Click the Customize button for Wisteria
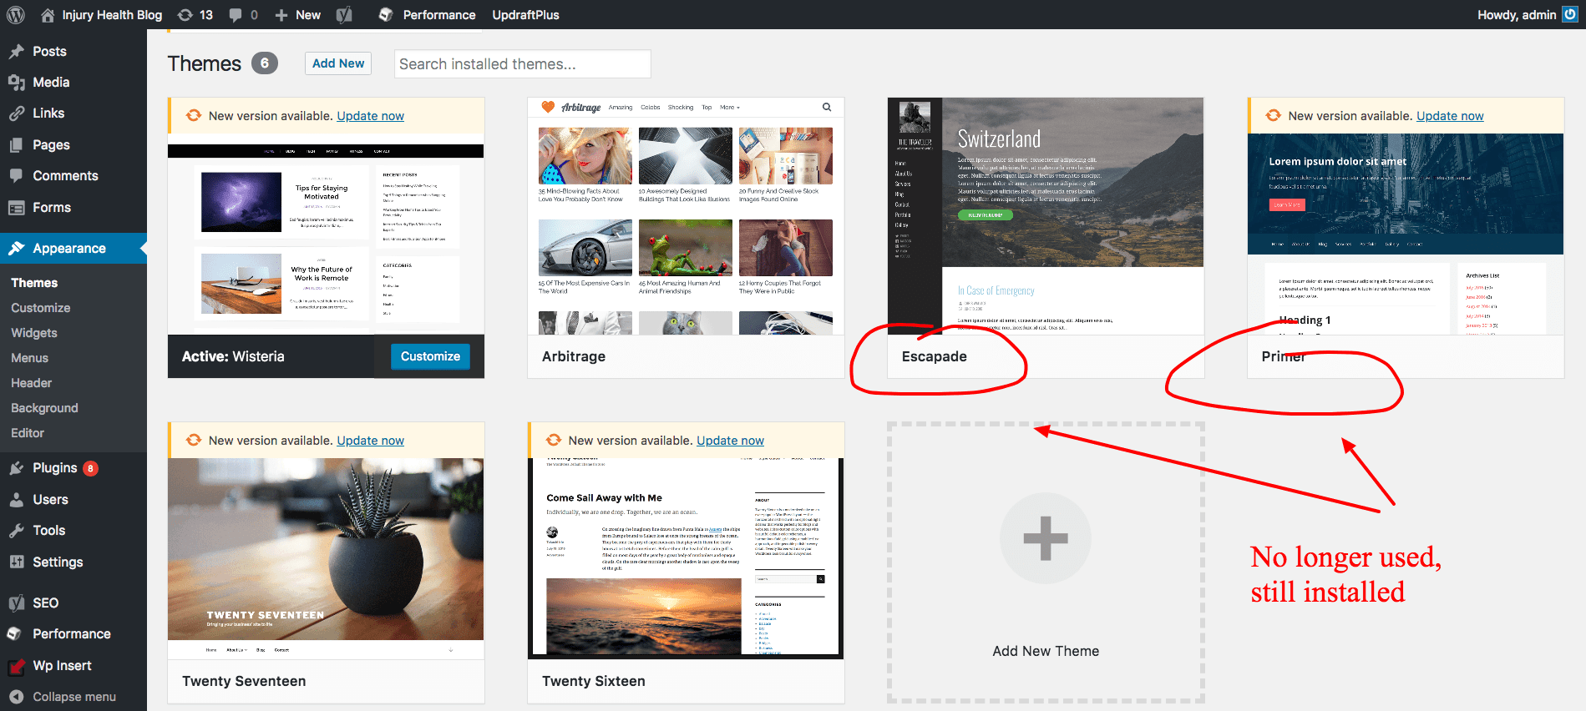The height and width of the screenshot is (711, 1586). (x=430, y=356)
